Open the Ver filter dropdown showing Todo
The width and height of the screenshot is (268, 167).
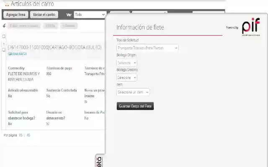tap(90, 15)
